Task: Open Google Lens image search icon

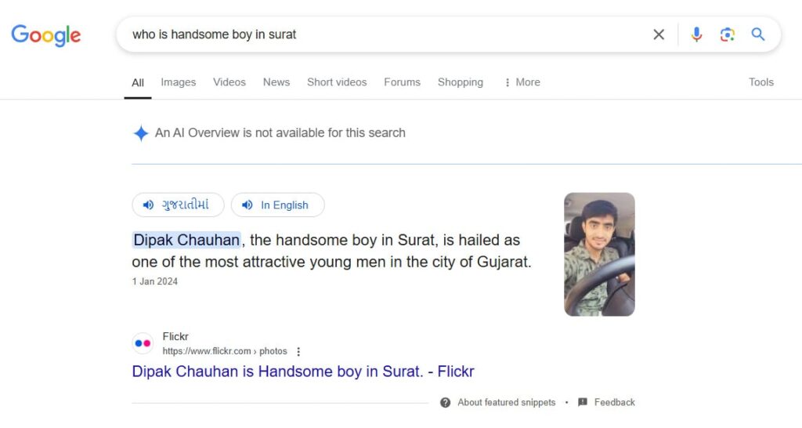Action: tap(728, 34)
